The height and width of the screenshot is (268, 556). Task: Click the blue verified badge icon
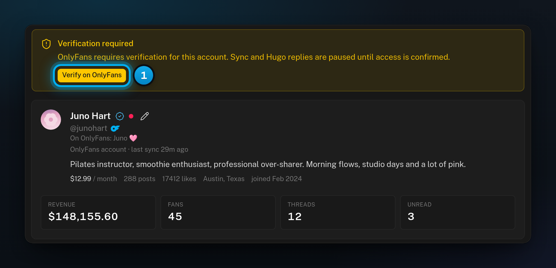click(x=120, y=116)
